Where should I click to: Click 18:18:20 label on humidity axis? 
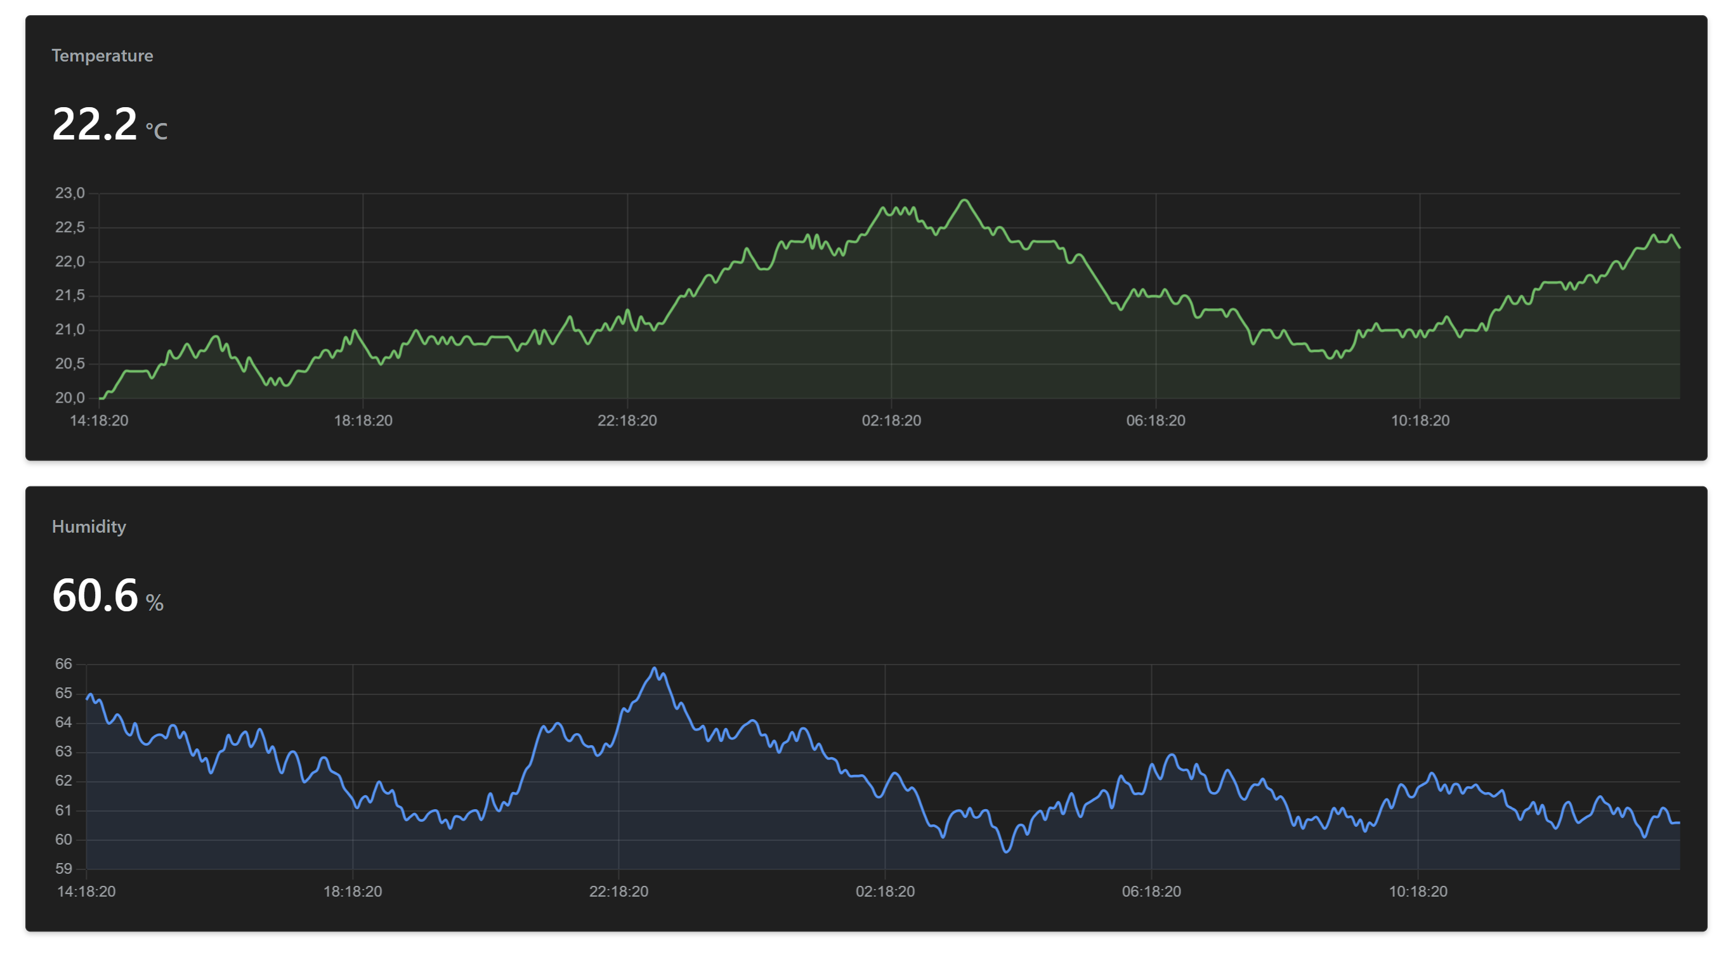coord(353,892)
